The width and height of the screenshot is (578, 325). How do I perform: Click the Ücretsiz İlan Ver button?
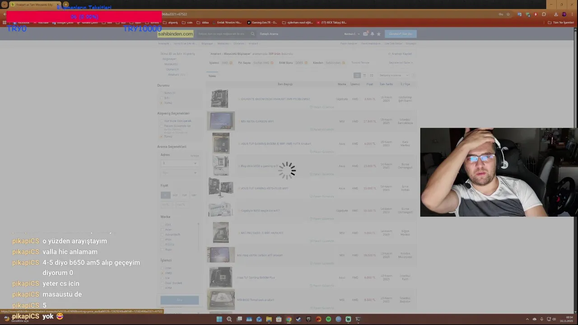click(x=401, y=34)
